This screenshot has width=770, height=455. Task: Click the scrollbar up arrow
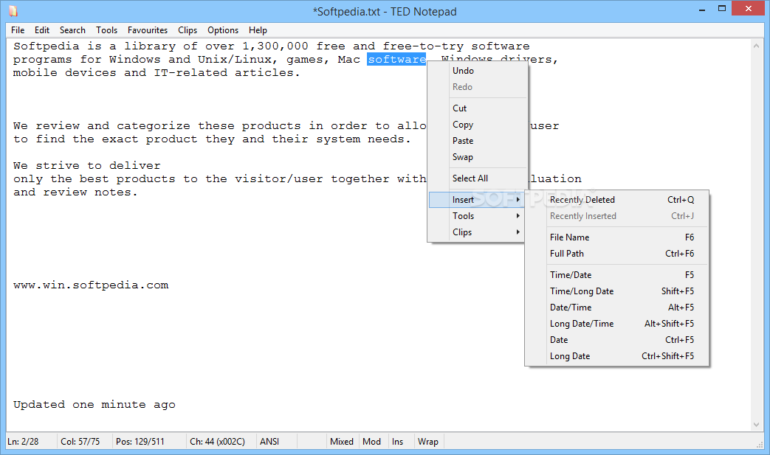pos(756,46)
